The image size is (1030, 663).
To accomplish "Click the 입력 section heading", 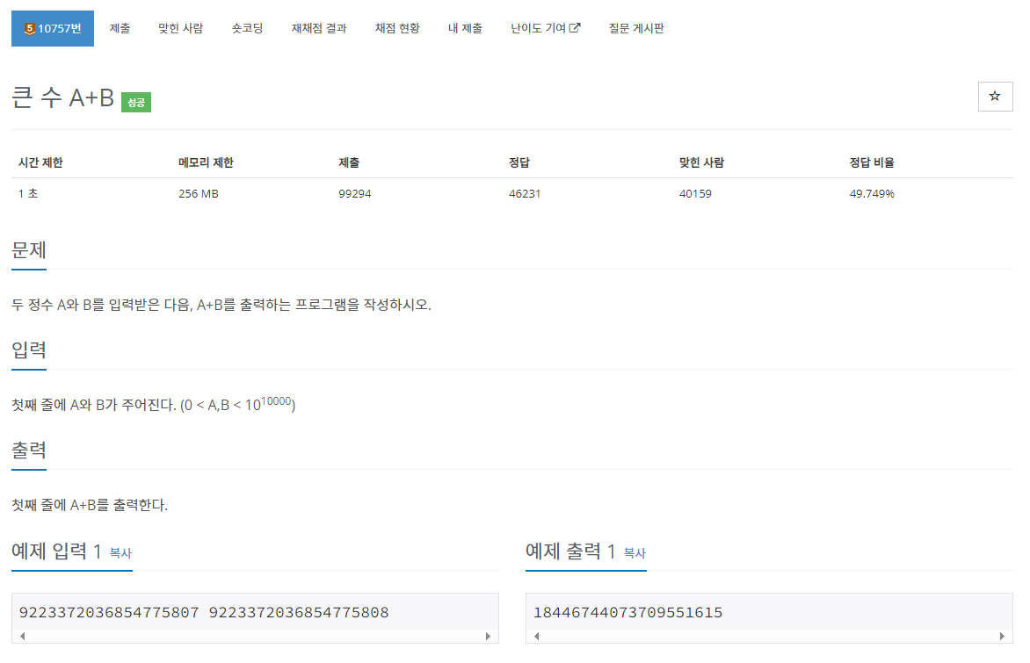I will tap(29, 350).
